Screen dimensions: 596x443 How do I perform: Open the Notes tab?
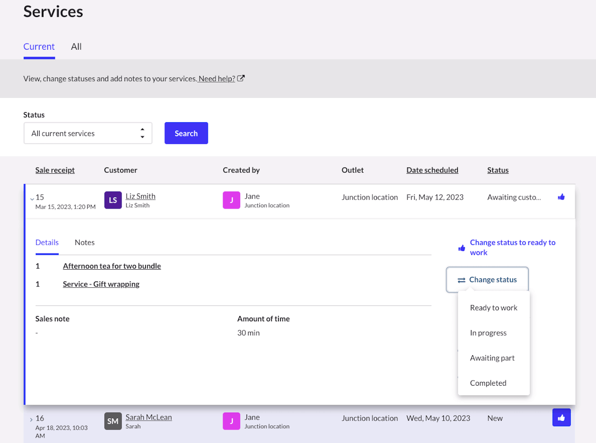point(84,243)
